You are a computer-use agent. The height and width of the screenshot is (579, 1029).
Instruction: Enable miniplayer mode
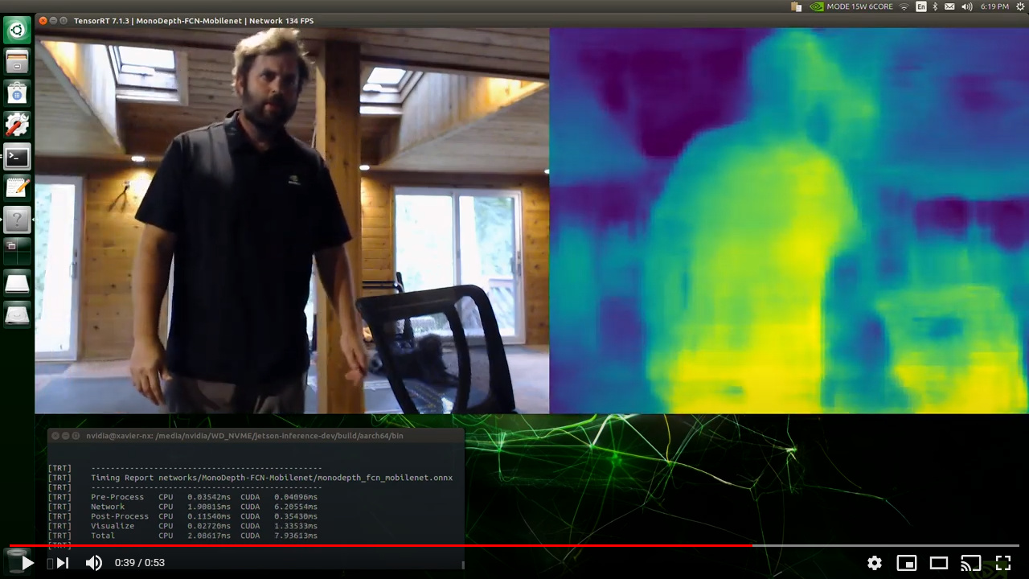907,563
